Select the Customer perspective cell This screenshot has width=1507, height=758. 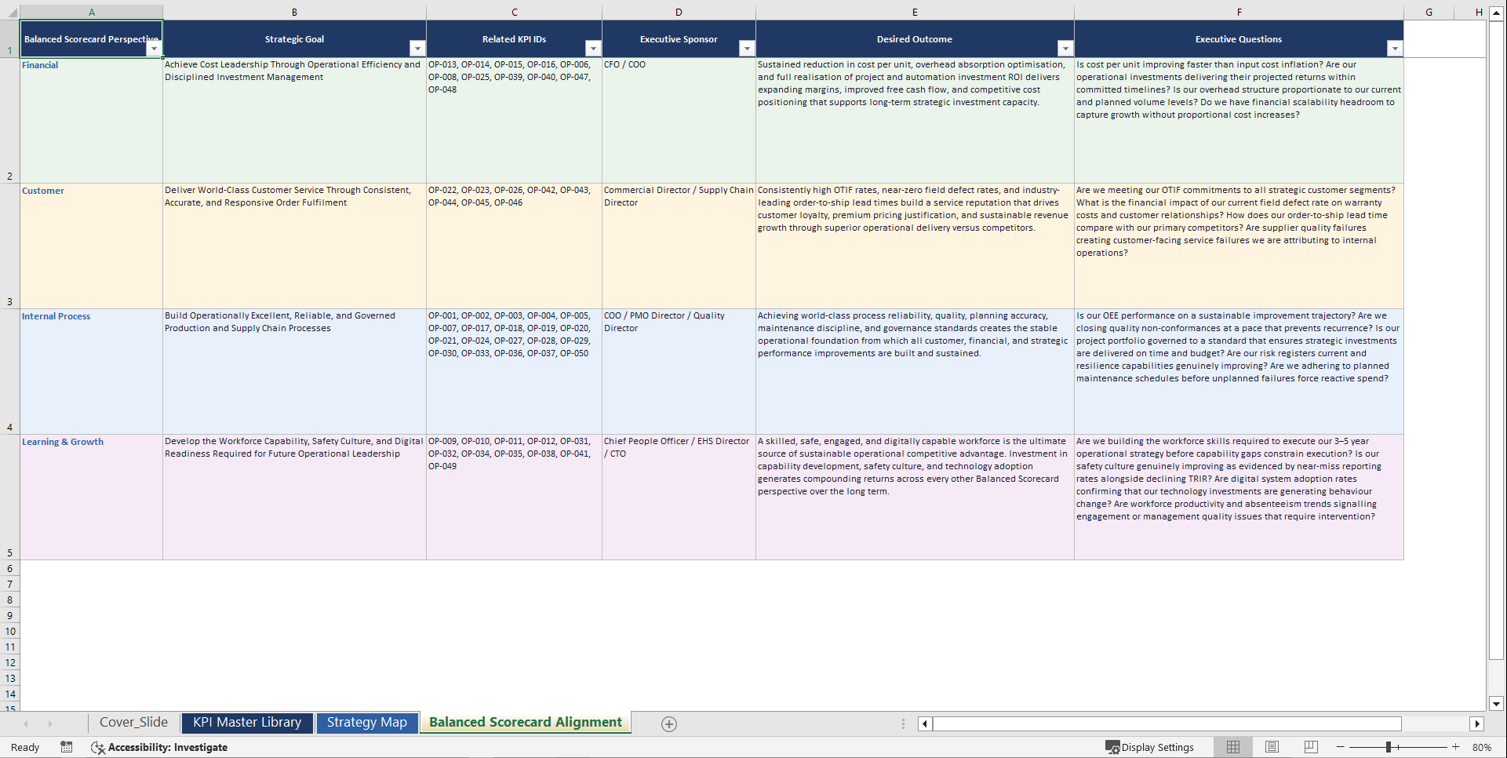[91, 246]
